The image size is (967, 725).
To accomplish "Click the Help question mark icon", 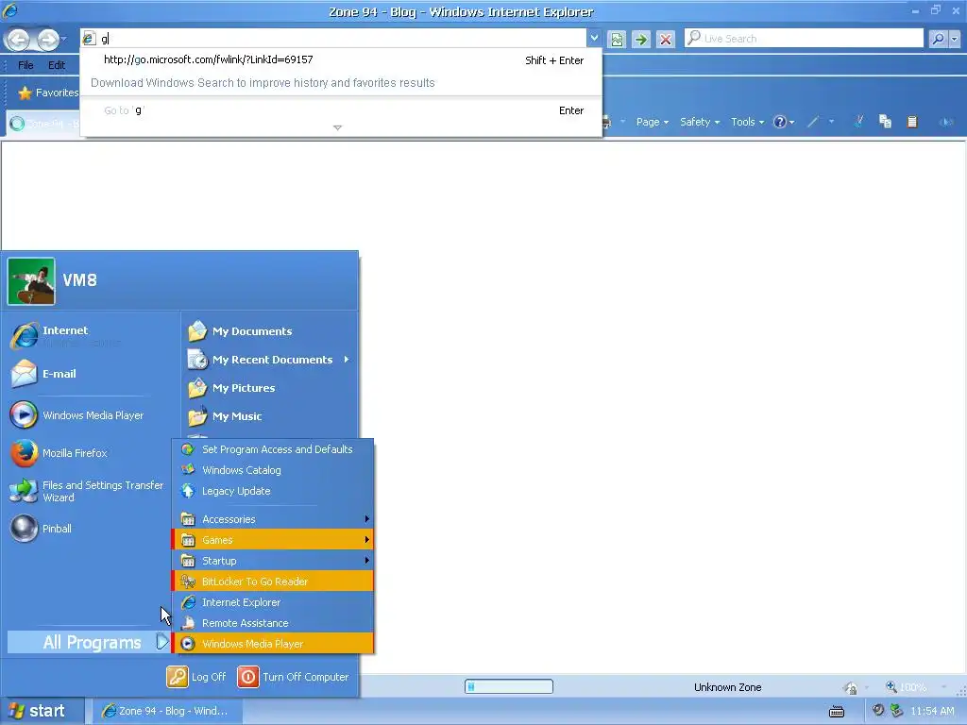I will [x=780, y=122].
